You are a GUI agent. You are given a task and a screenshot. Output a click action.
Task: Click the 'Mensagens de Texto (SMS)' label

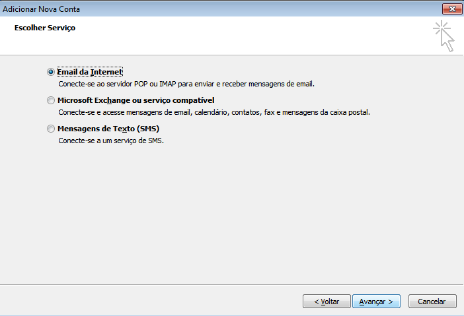pyautogui.click(x=108, y=129)
